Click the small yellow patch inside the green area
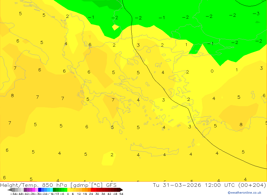Image resolution: width=267 pixels, height=195 pixels. (115, 27)
